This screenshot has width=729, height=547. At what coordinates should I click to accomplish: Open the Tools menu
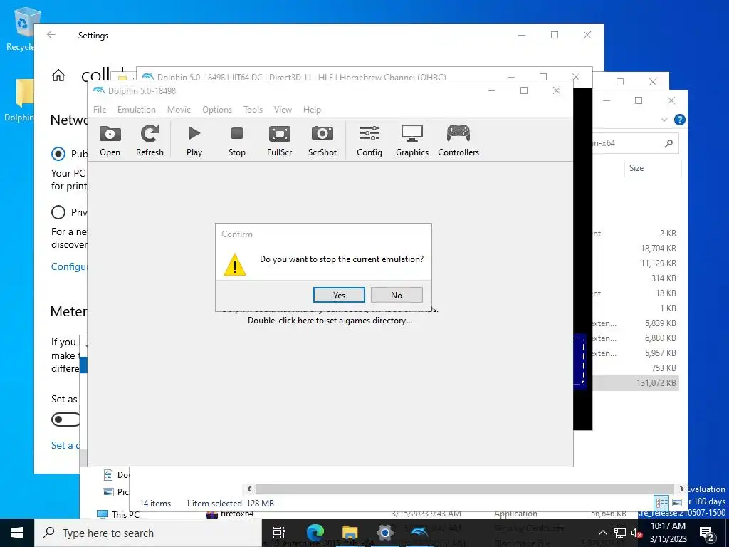click(x=253, y=109)
